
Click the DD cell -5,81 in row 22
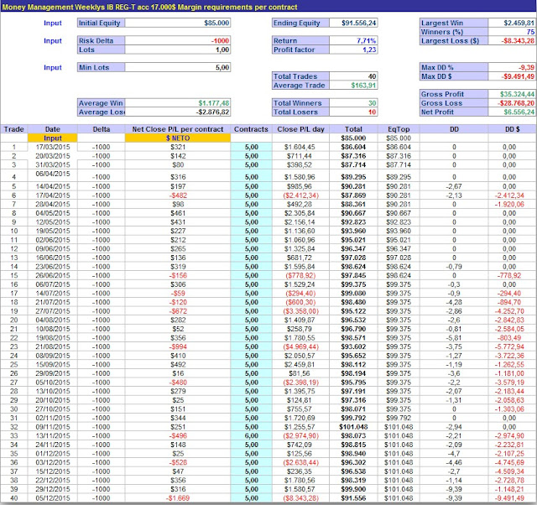coord(454,337)
